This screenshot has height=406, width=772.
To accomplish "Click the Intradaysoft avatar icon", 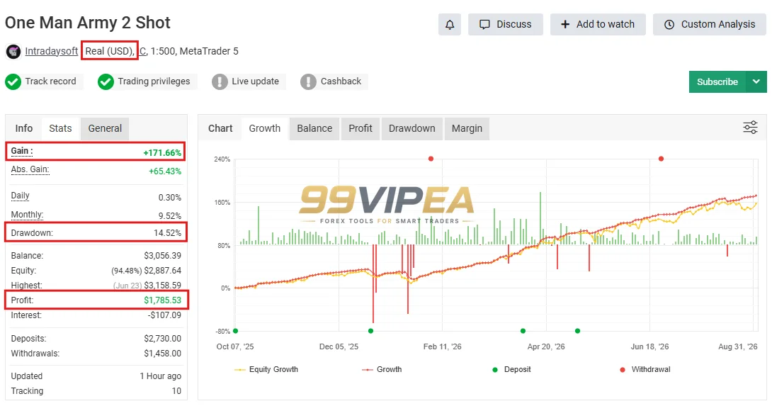I will coord(13,51).
